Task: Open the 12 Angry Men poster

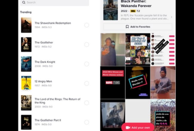Action: tap(26, 83)
